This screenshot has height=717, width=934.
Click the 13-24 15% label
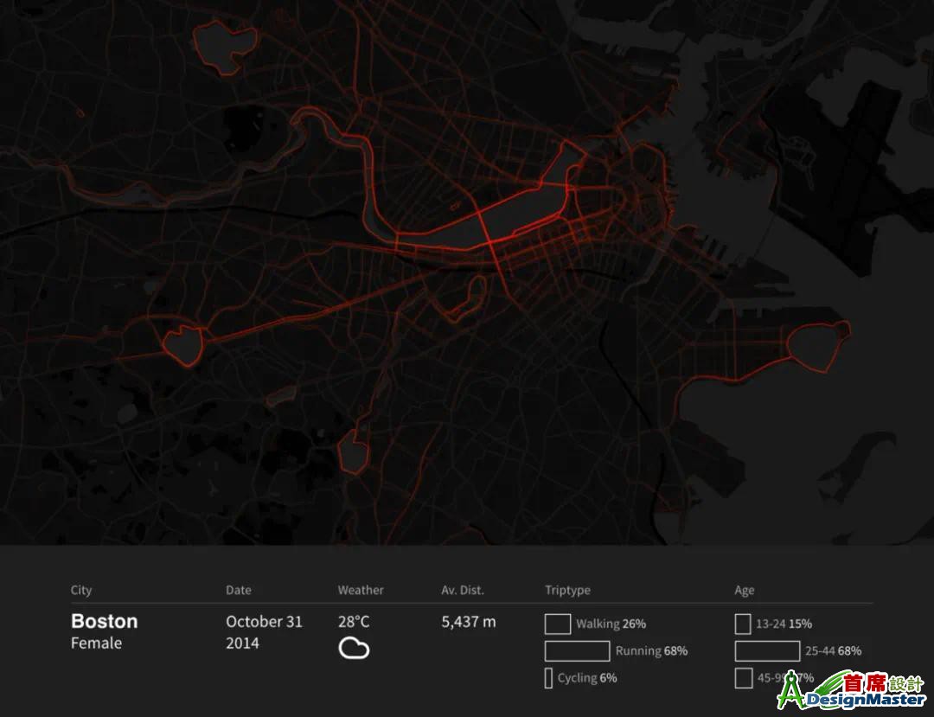coord(784,624)
